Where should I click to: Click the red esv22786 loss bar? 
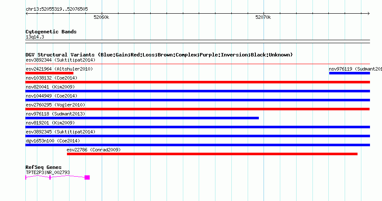point(212,154)
